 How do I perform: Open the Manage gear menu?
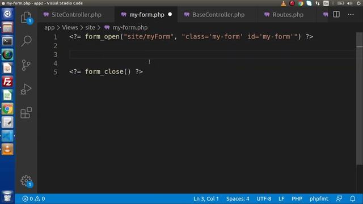coord(26,181)
